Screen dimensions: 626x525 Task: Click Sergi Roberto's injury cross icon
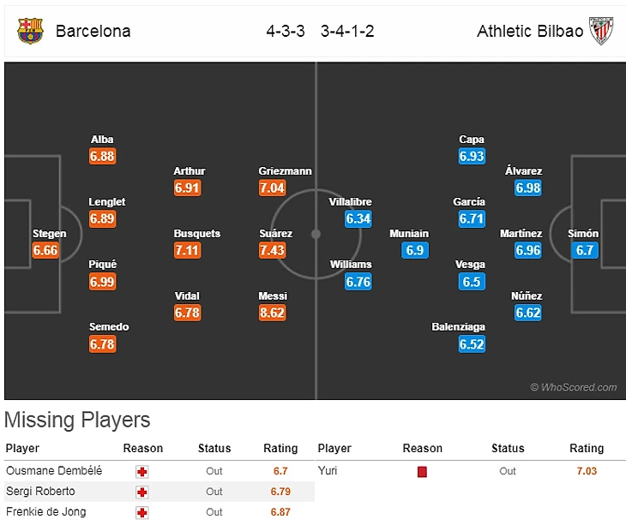pyautogui.click(x=142, y=492)
